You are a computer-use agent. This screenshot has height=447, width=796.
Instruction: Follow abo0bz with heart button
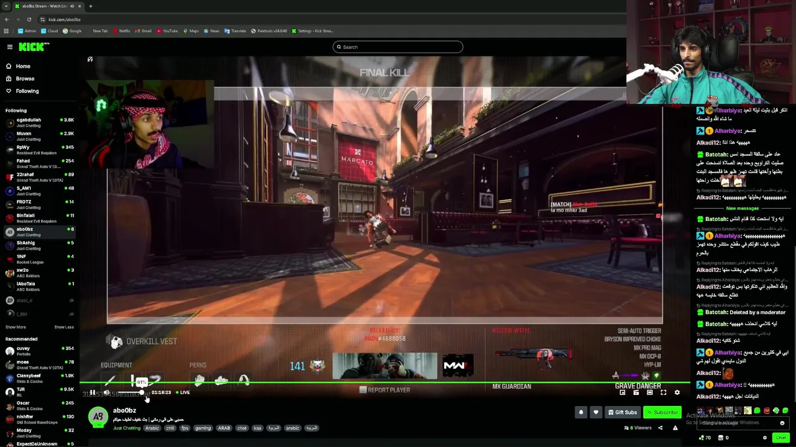[x=596, y=412]
